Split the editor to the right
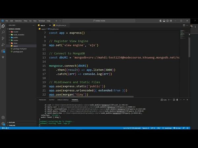This screenshot has width=198, height=148. click(x=184, y=25)
